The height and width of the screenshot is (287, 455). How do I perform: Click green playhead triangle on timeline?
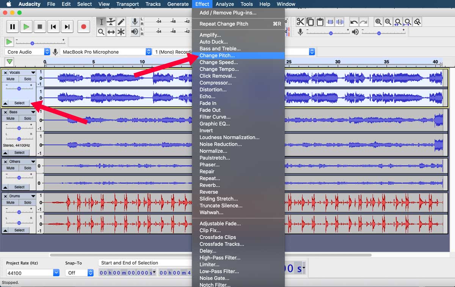(9, 61)
